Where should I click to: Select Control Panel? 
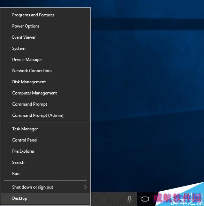[45, 140]
